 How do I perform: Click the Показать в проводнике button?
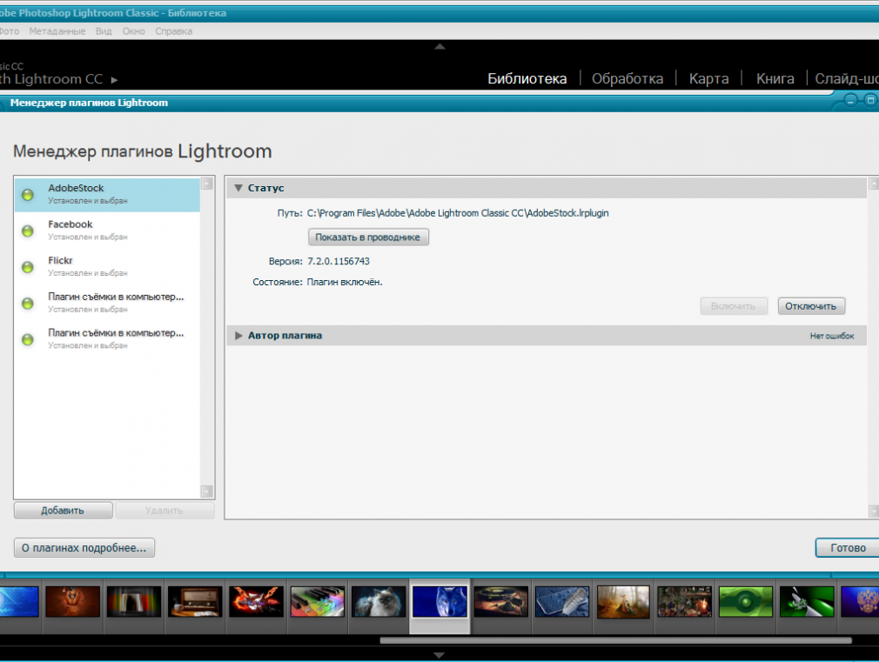point(368,237)
